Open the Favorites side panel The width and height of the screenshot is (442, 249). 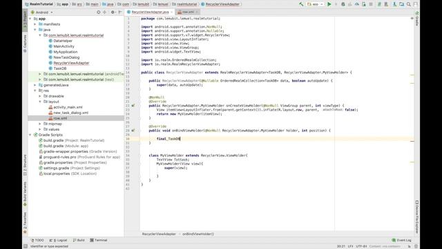[x=25, y=223]
